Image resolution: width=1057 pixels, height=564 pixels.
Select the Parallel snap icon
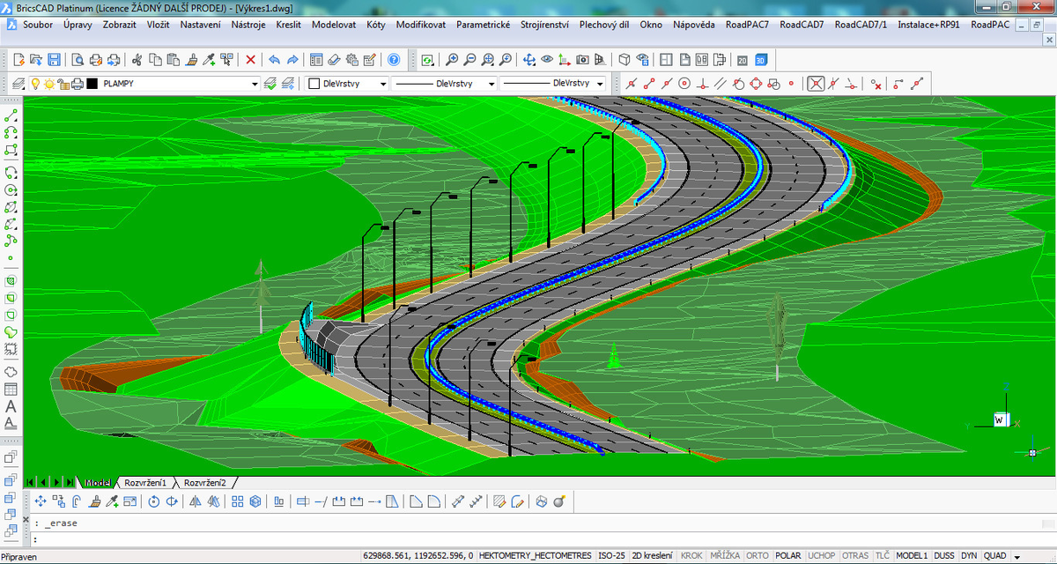pos(719,84)
